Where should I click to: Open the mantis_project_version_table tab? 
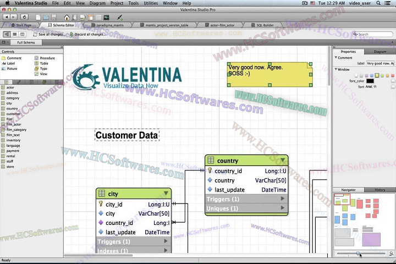point(164,25)
